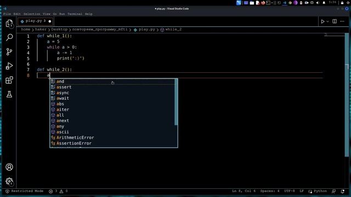Image resolution: width=351 pixels, height=197 pixels.
Task: Open the Manage gear icon
Action: click(x=9, y=181)
